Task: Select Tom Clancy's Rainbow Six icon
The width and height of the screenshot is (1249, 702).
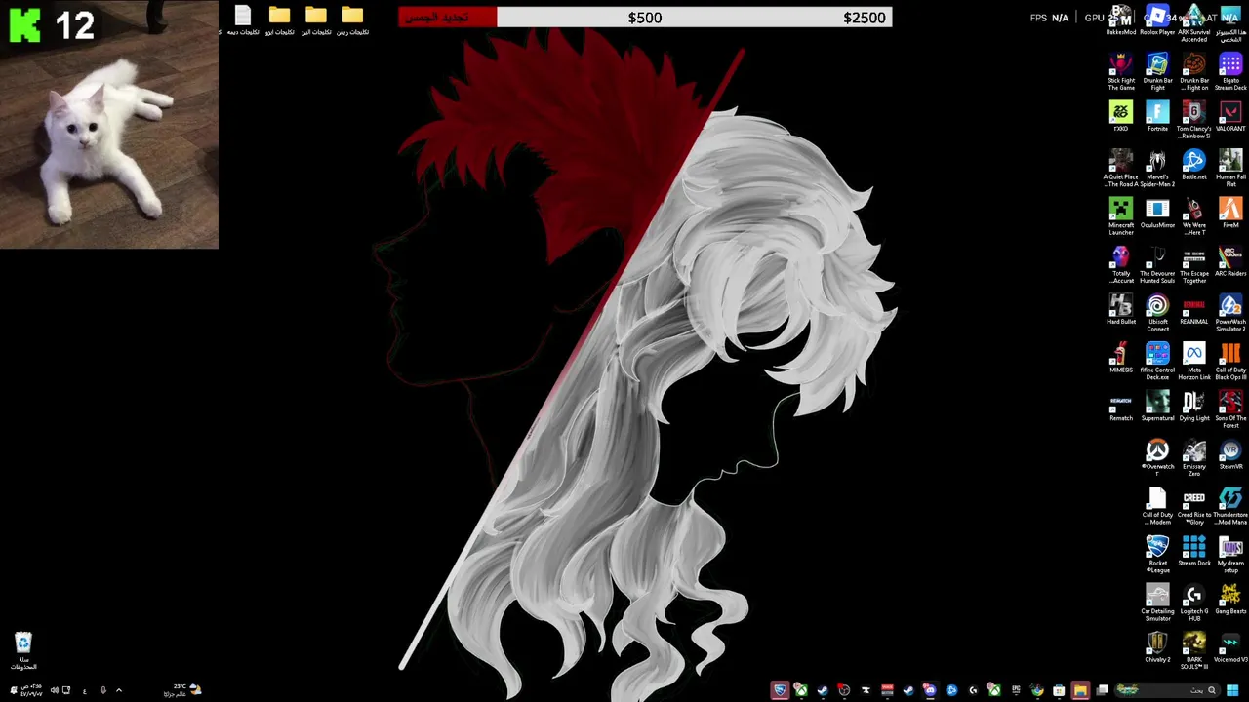Action: pyautogui.click(x=1193, y=121)
